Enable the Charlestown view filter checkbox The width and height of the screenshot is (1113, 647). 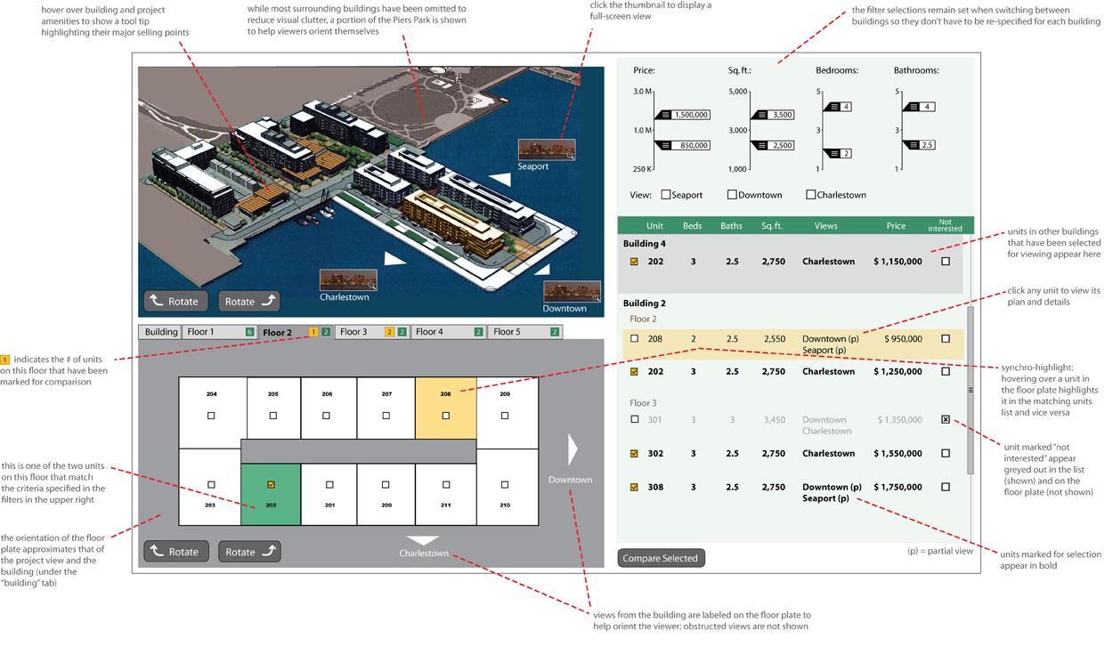point(810,194)
